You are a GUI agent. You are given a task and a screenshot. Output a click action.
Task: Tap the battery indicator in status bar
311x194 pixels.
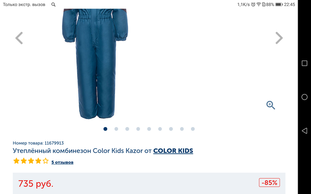[x=279, y=4]
